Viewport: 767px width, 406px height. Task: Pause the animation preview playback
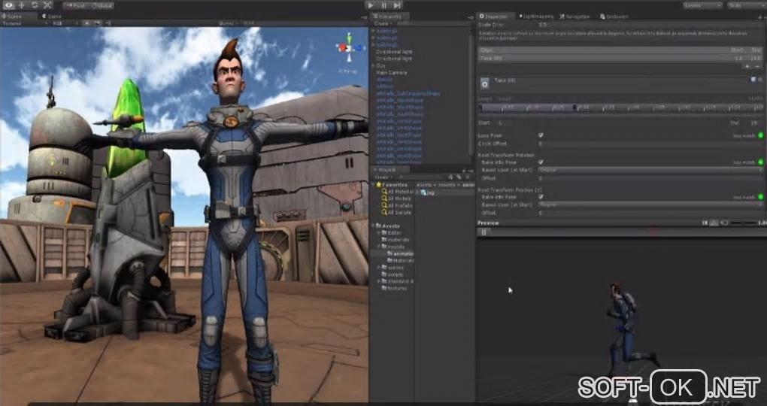click(484, 233)
